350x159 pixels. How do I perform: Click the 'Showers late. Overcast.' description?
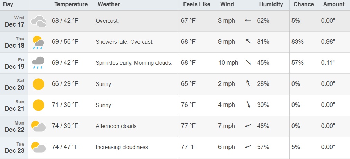tap(124, 42)
